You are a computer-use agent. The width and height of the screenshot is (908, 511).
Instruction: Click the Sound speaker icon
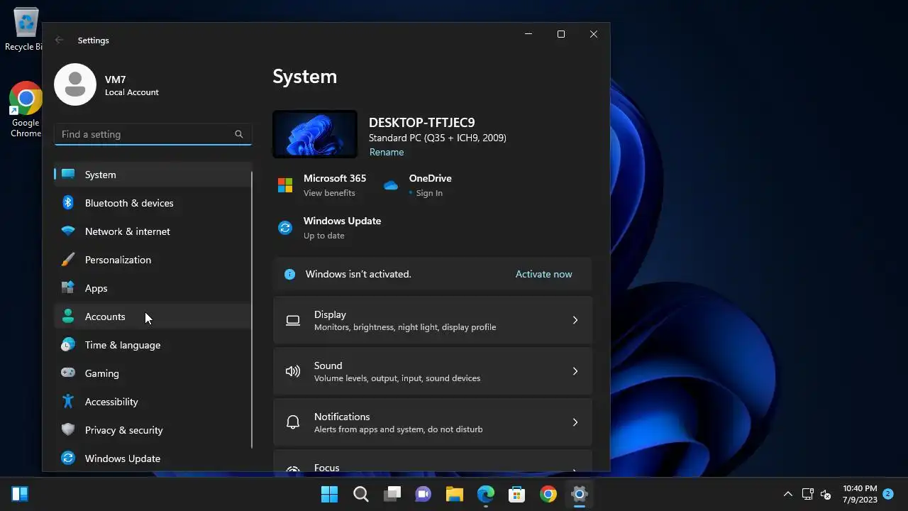point(293,371)
